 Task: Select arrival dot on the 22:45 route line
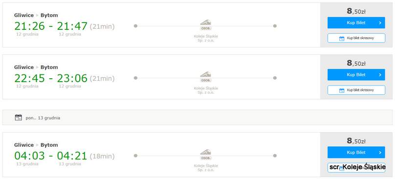pos(275,78)
